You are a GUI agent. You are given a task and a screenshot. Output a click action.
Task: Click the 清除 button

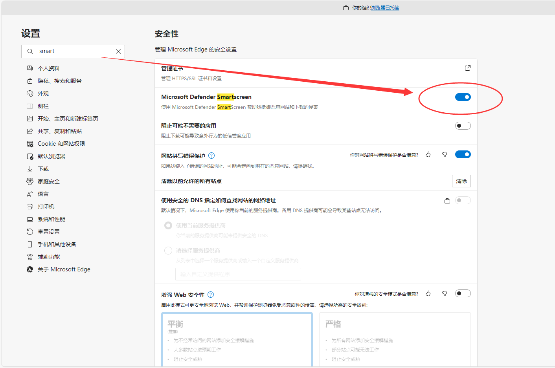point(461,181)
